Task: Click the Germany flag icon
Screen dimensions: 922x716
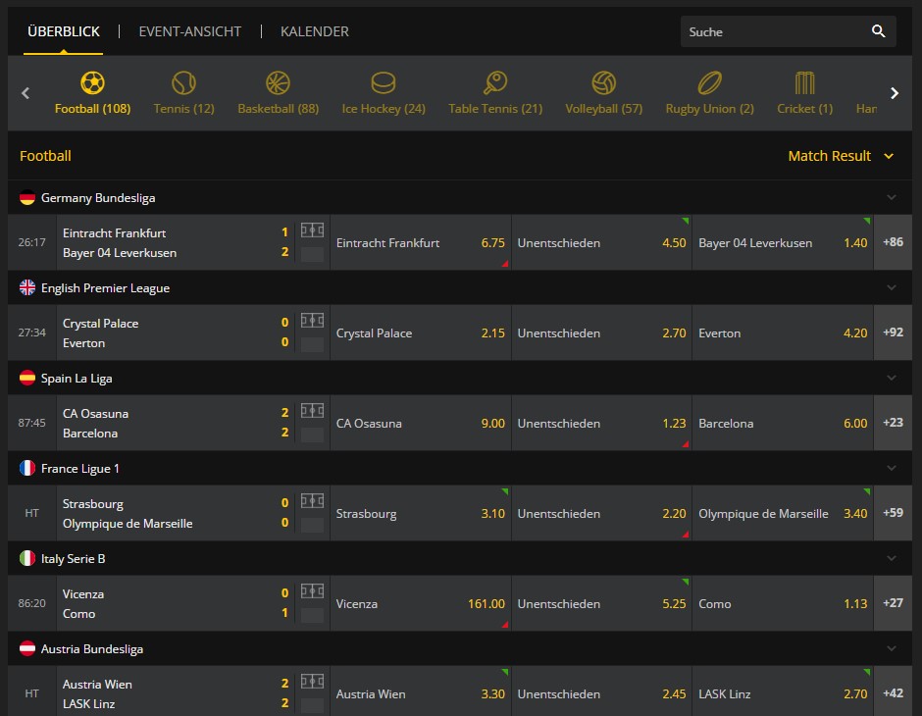Action: coord(27,197)
